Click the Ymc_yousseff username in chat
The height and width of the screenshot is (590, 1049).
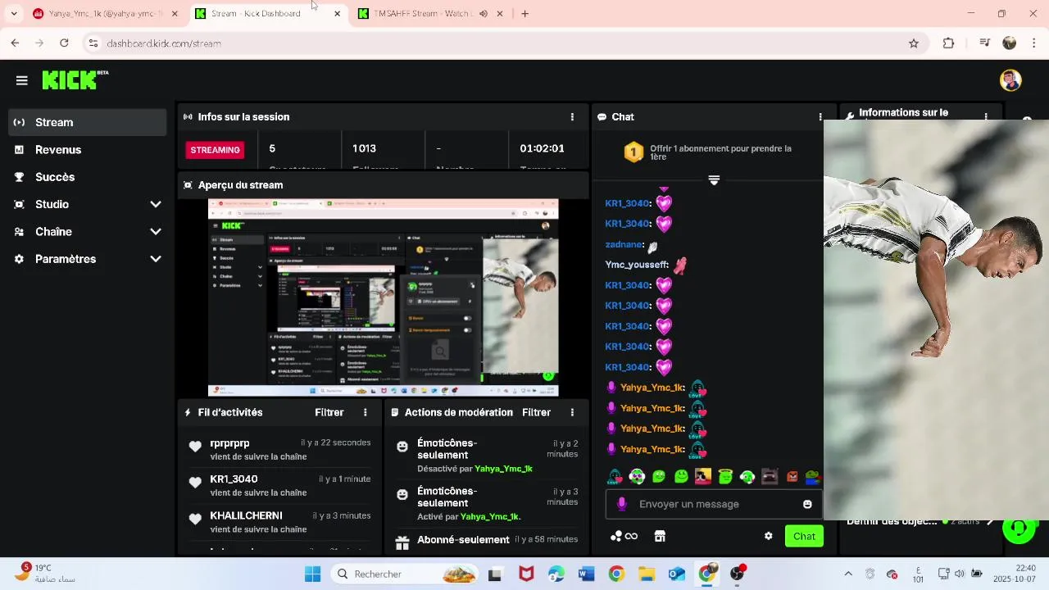click(x=636, y=265)
